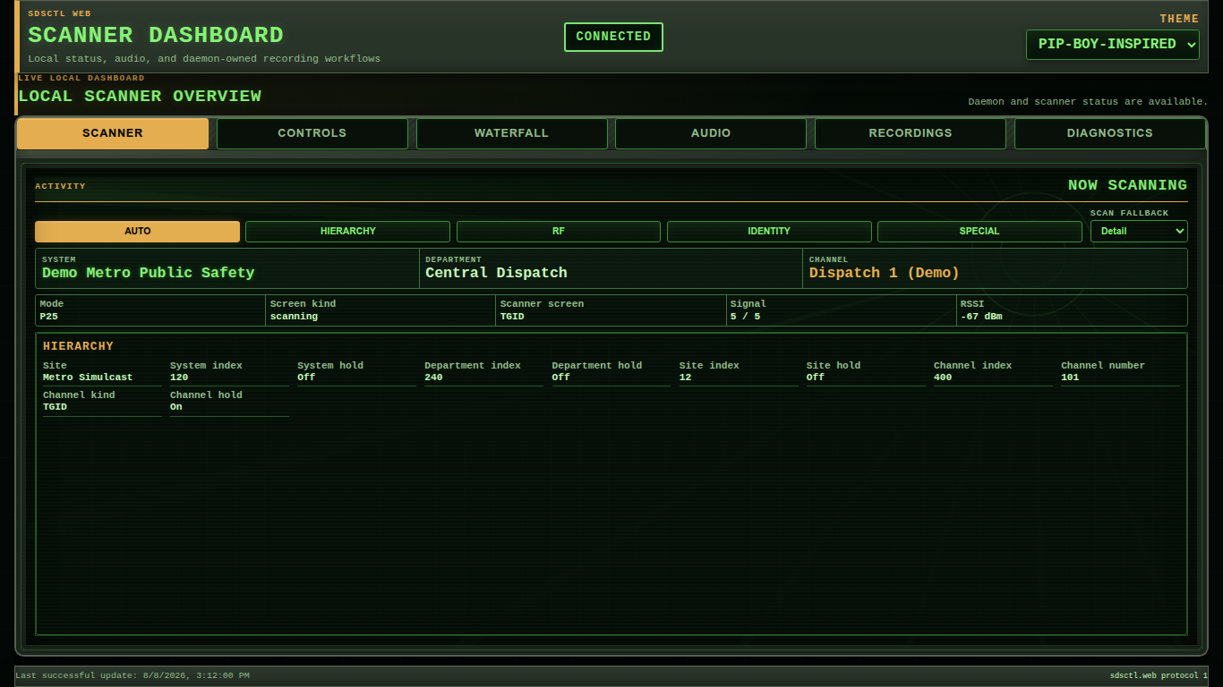Open the Waterfall tab
Image resolution: width=1223 pixels, height=687 pixels.
[x=511, y=133]
